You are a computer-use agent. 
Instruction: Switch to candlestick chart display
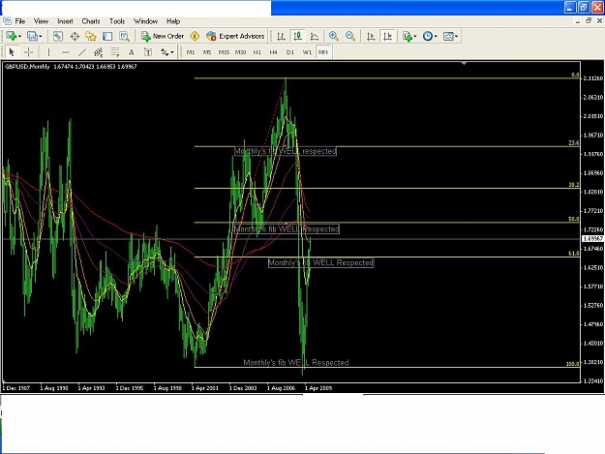coord(297,36)
